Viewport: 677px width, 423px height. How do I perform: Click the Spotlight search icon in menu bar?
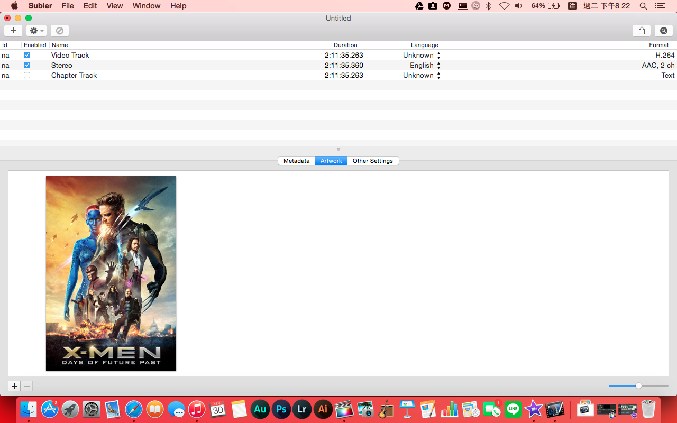point(643,6)
